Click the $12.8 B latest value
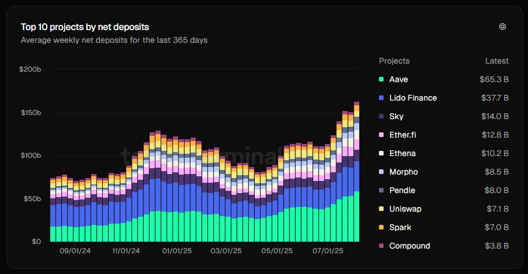Viewport: 528px width, 274px height. (495, 135)
